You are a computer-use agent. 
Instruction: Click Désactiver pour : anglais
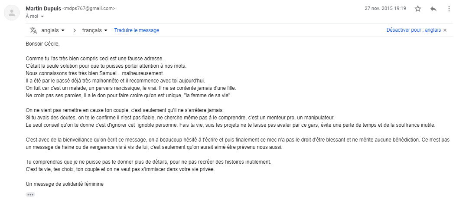coord(413,30)
